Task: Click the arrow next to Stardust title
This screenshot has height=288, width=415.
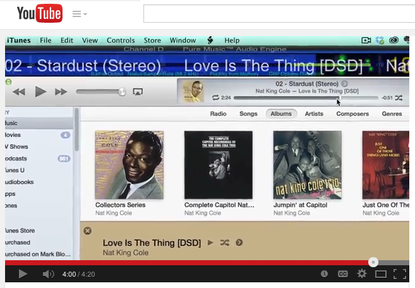Action: click(x=344, y=83)
